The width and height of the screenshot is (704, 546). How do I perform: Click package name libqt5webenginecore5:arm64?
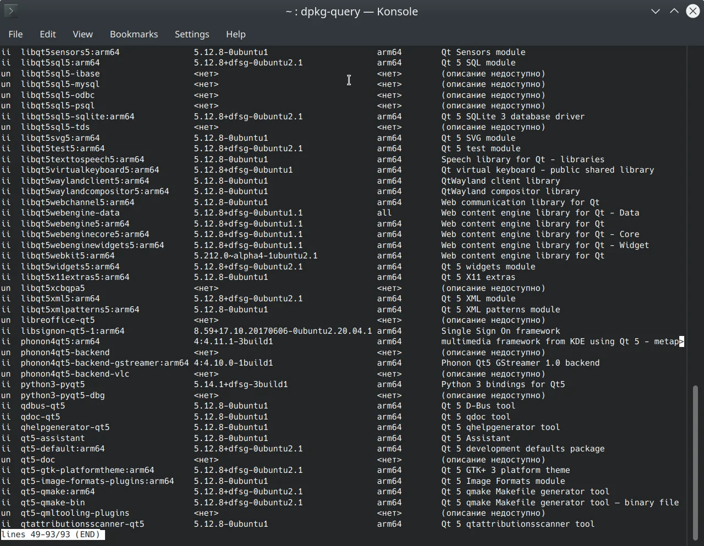pyautogui.click(x=85, y=234)
